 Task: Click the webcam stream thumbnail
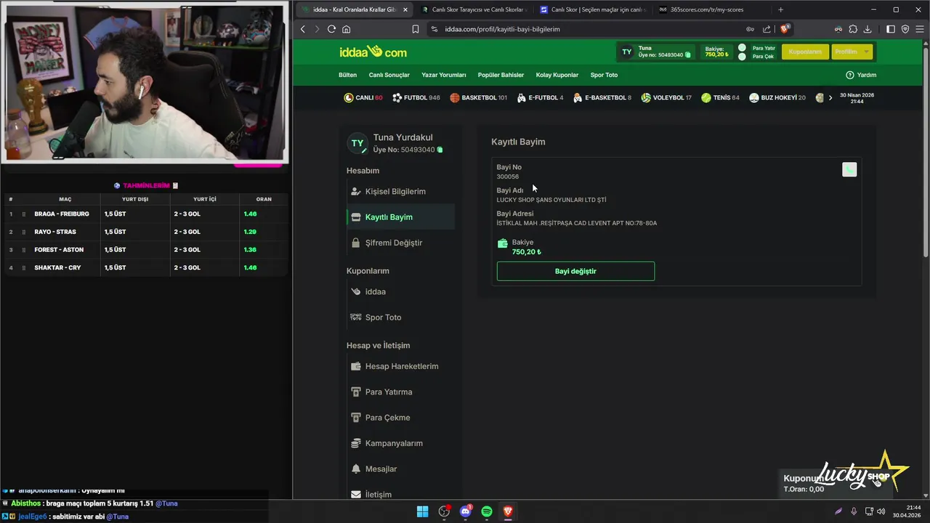click(145, 82)
